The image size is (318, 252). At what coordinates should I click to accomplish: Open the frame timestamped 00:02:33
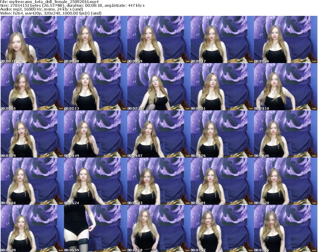[x=158, y=87]
